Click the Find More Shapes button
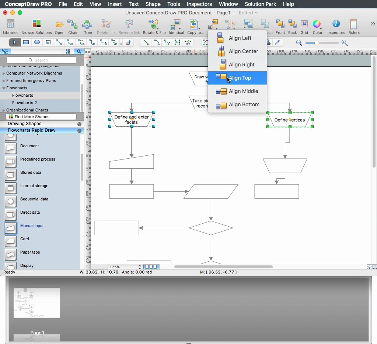This screenshot has width=377, height=344. coord(41,117)
